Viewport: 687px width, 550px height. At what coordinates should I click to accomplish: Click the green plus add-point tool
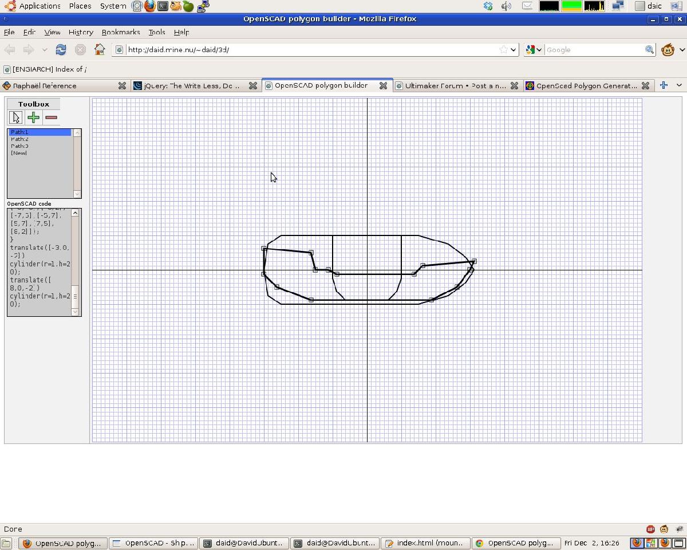pos(33,117)
